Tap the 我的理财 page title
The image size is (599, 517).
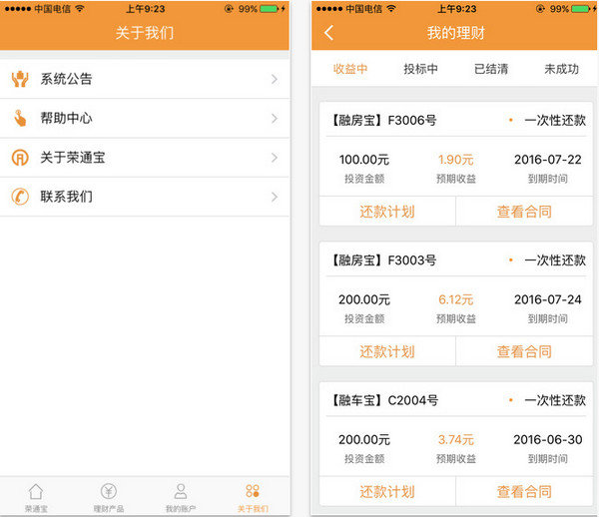pyautogui.click(x=456, y=33)
